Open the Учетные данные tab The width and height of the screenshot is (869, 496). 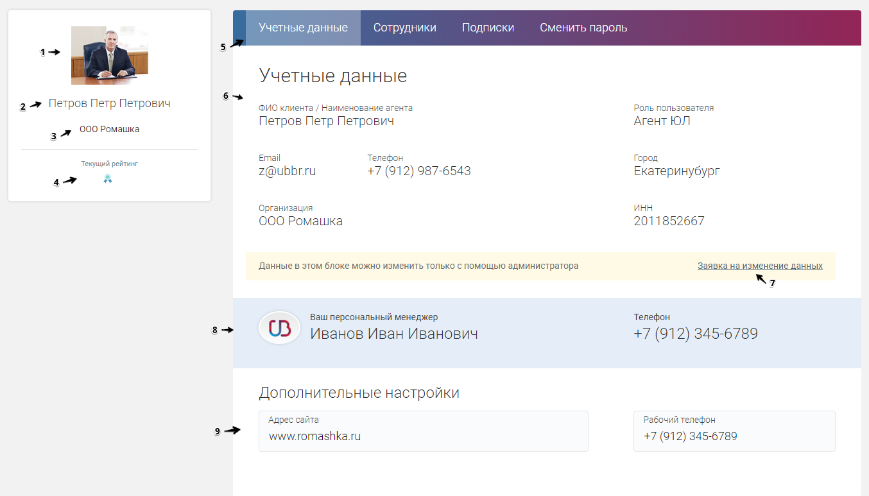pyautogui.click(x=303, y=28)
